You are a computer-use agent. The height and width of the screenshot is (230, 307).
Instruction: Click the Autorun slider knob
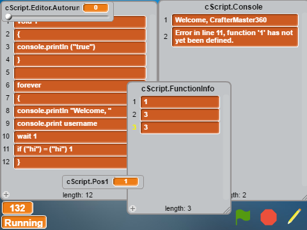point(8,17)
